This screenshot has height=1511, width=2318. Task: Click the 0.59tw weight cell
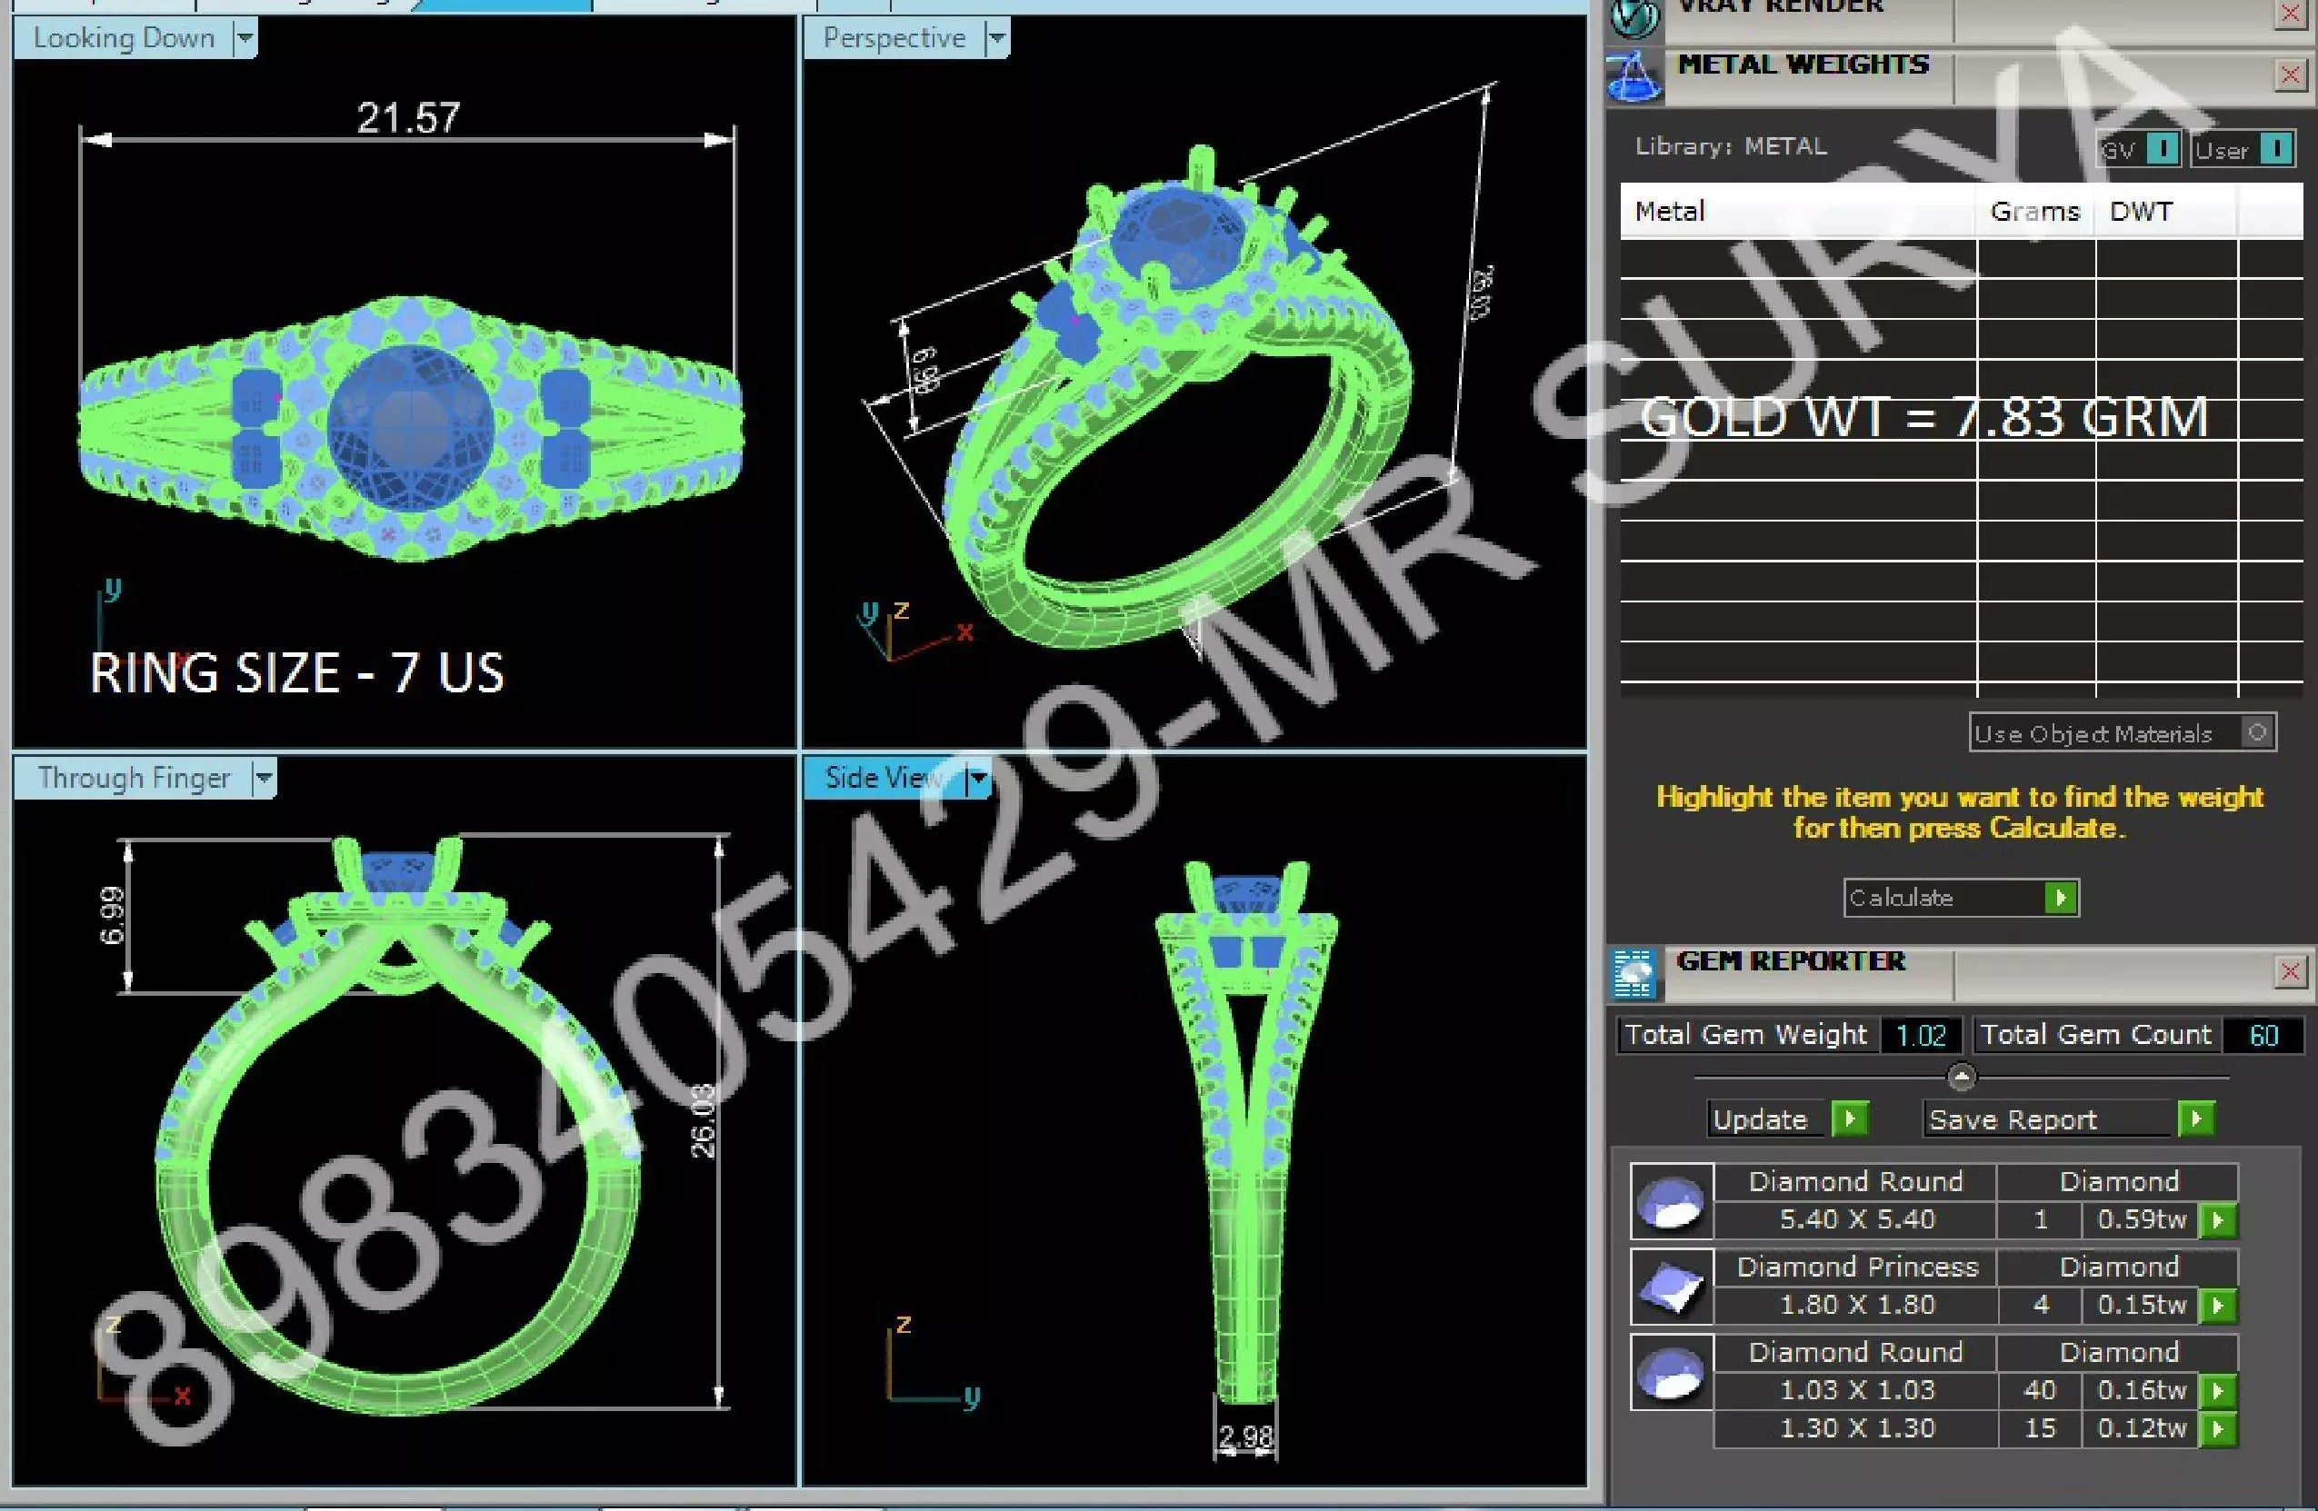coord(2142,1220)
